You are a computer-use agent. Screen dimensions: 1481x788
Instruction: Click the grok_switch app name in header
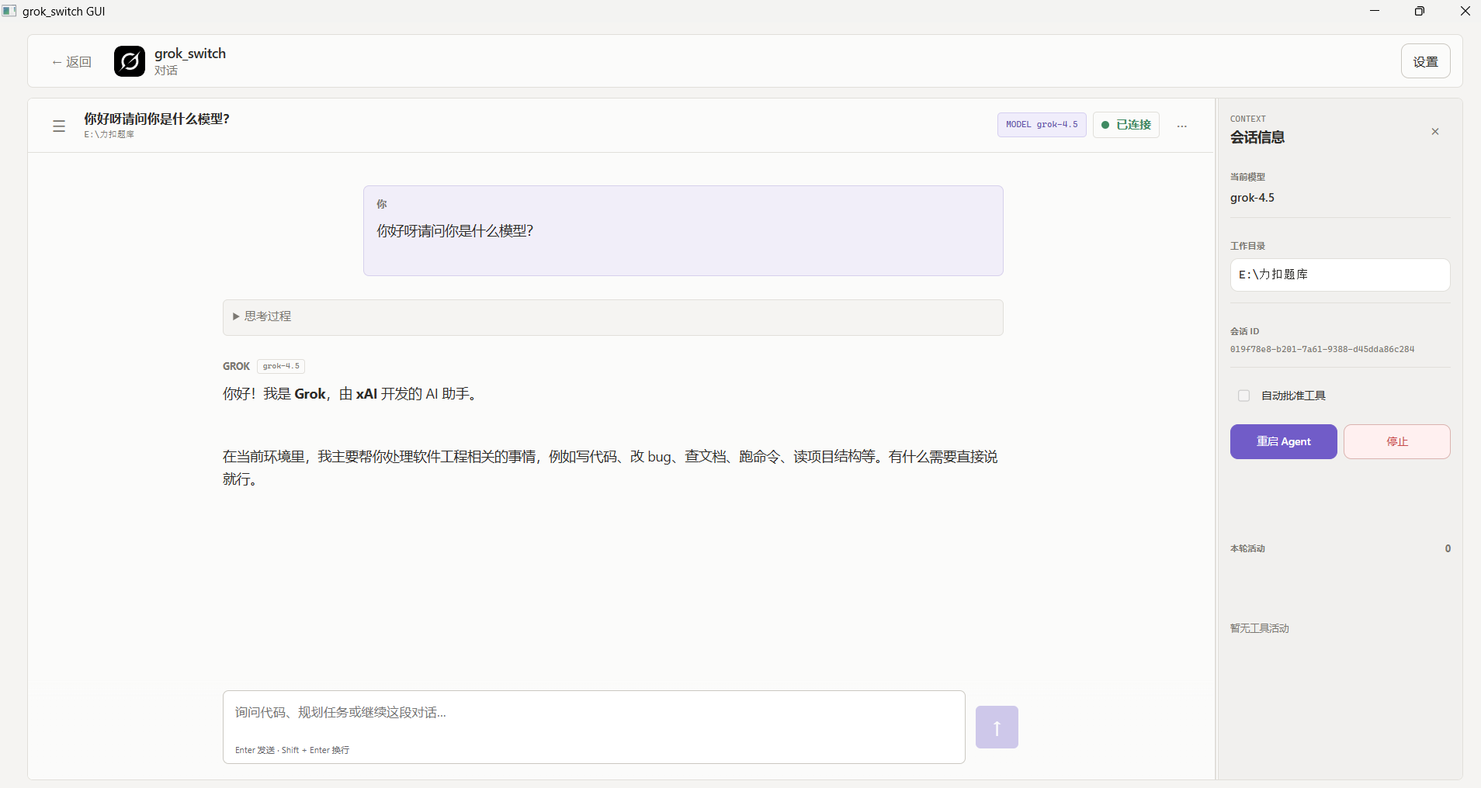coord(190,54)
